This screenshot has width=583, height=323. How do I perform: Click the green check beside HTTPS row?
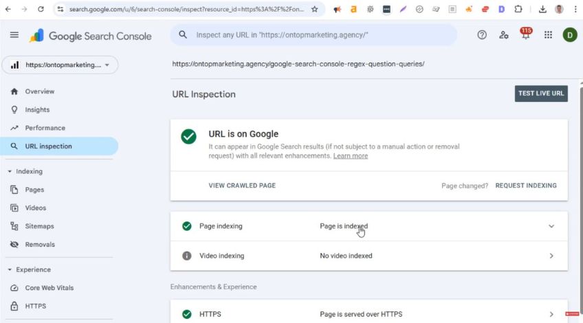pyautogui.click(x=186, y=314)
